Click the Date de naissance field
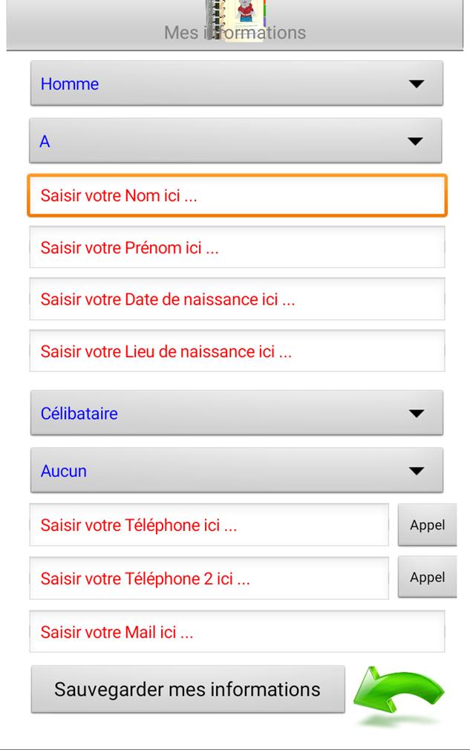The width and height of the screenshot is (470, 750). (237, 299)
